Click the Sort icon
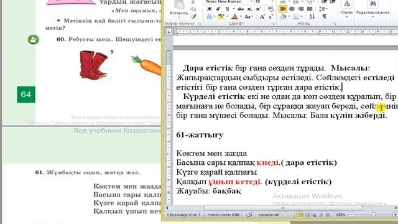Viewport: 398px width, 224px height. pos(312,17)
